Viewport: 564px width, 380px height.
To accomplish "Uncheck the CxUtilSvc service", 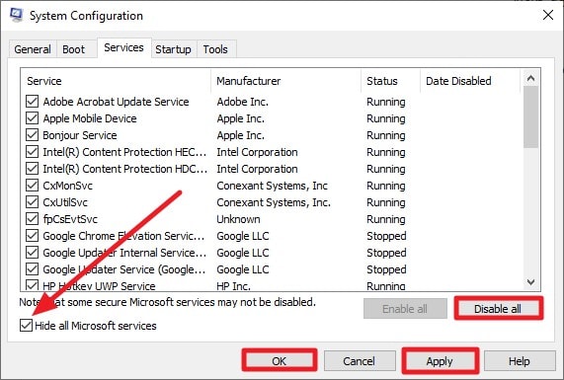I will (x=32, y=202).
